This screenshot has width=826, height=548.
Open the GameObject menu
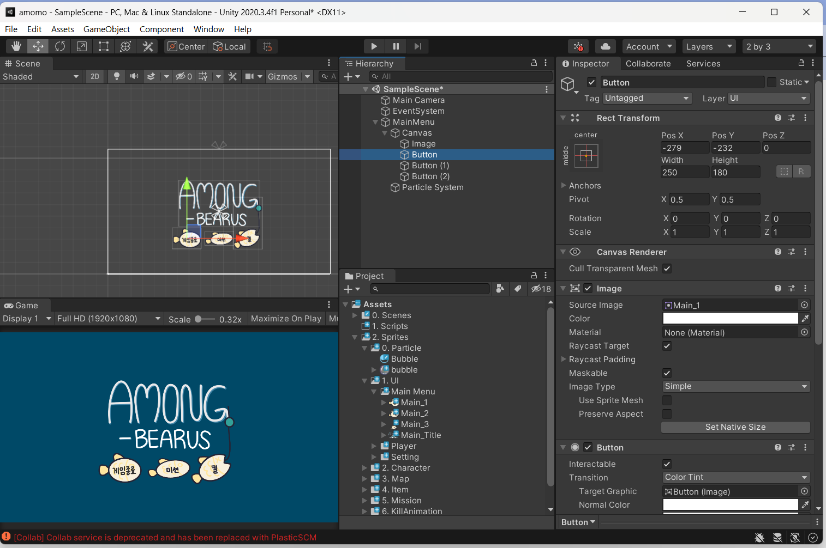[x=106, y=29]
